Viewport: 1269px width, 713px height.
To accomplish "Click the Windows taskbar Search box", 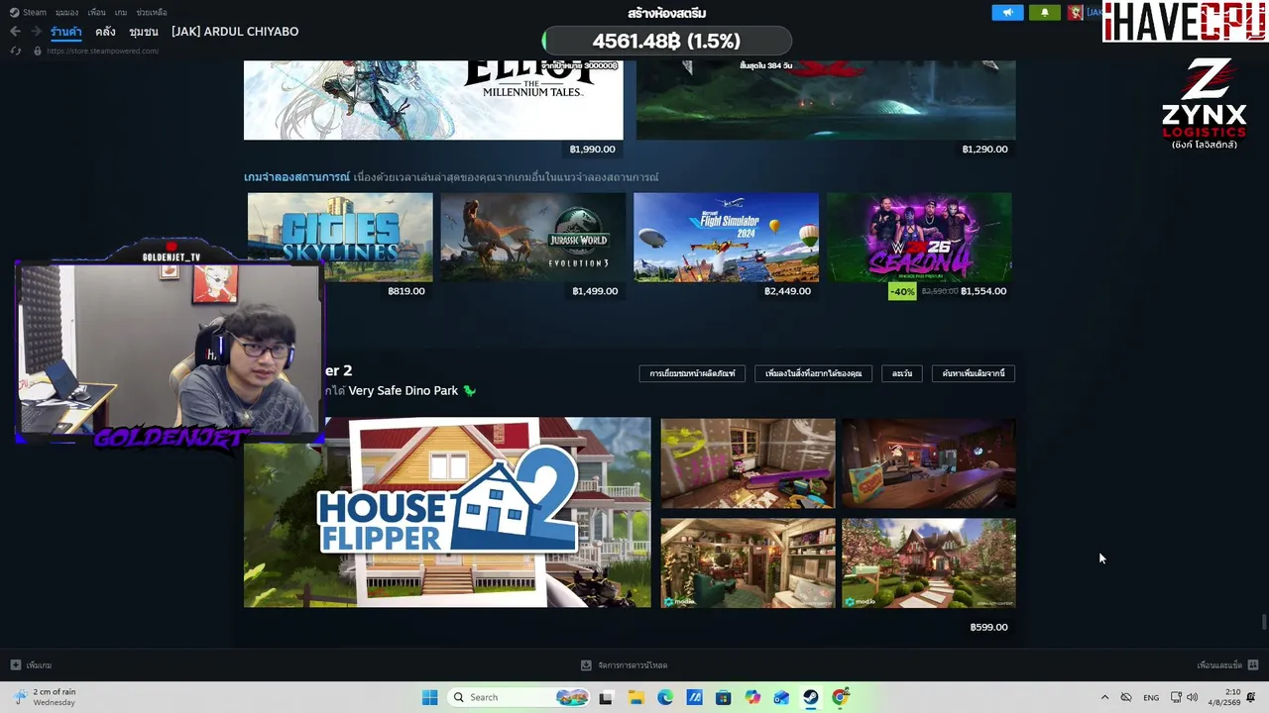I will coord(519,697).
